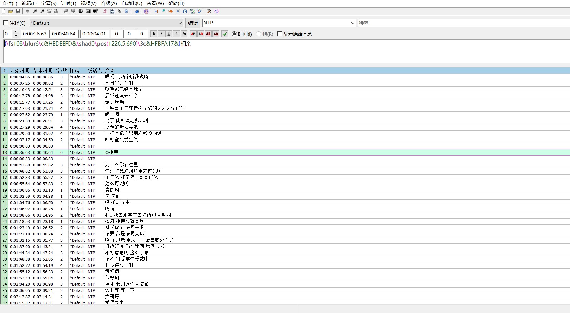Select row 6 这种事不是就走投无路的人才去做的吗
Viewport: 570px width, 313px height.
[x=285, y=108]
